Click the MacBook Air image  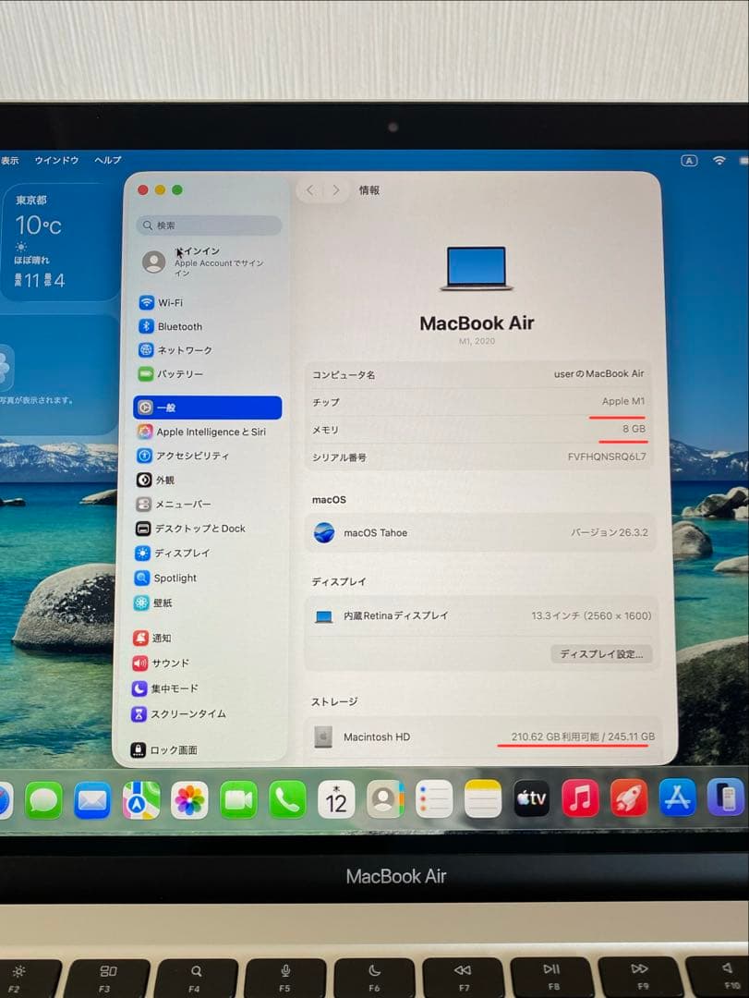477,268
